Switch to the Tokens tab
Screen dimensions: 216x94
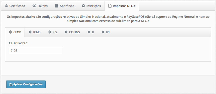tap(40, 6)
